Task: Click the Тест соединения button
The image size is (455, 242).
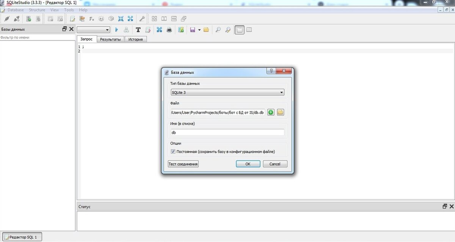Action: (x=183, y=164)
